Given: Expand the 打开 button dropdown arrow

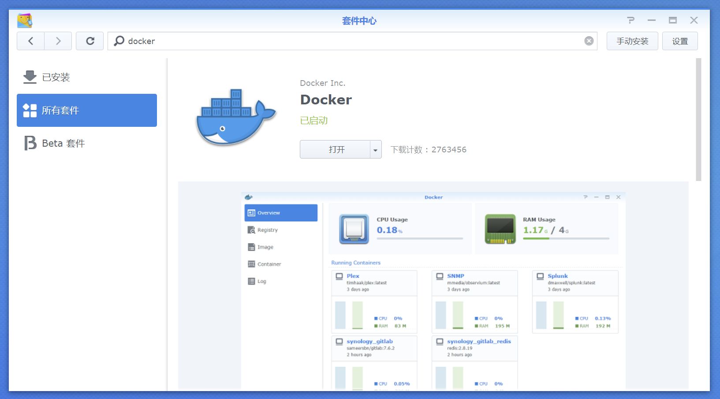Looking at the screenshot, I should click(x=376, y=150).
